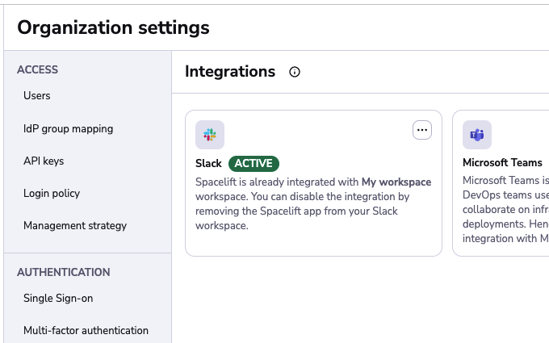Image resolution: width=549 pixels, height=343 pixels.
Task: Click the Microsoft Teams card title
Action: pyautogui.click(x=502, y=163)
